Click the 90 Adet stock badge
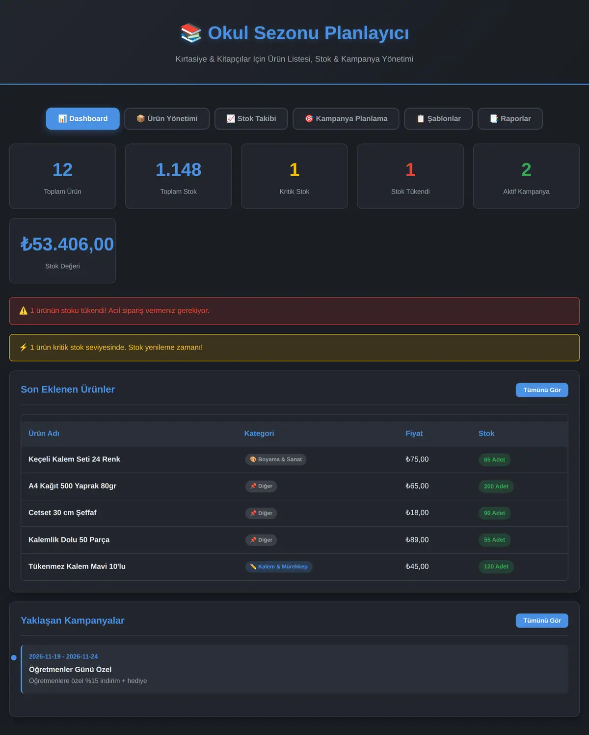This screenshot has height=735, width=589. click(494, 513)
